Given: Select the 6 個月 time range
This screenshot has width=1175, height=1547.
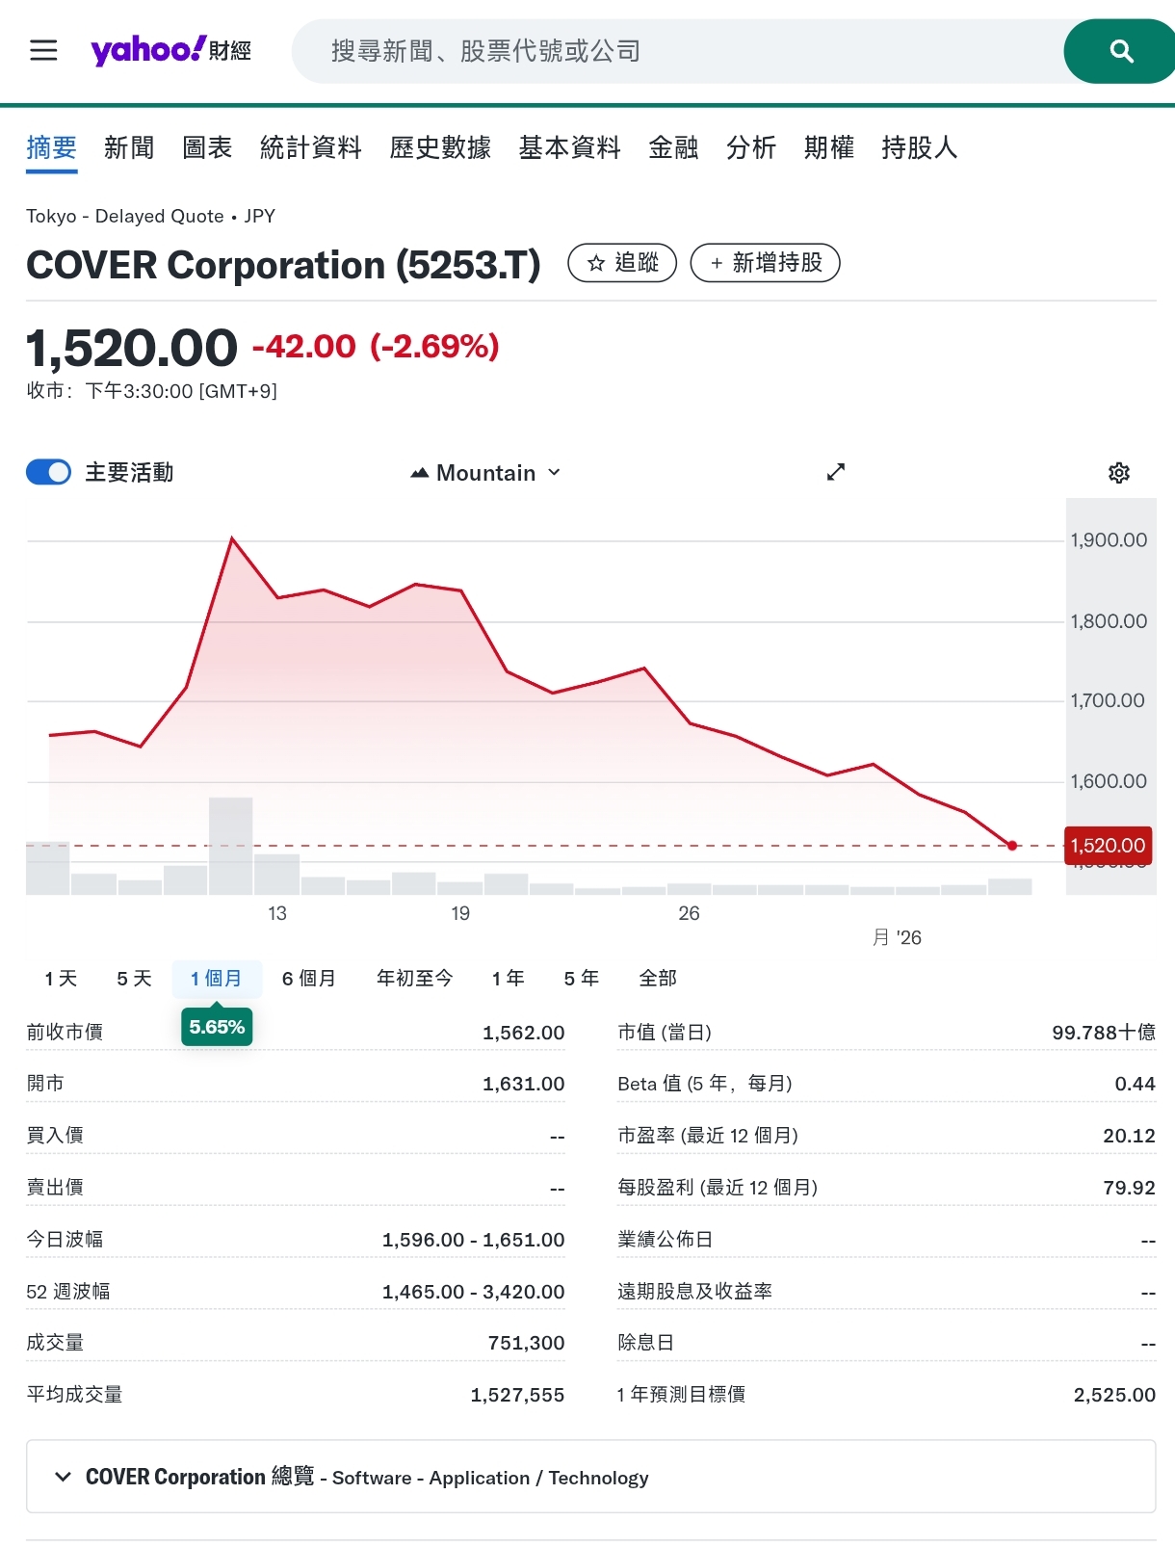Looking at the screenshot, I should tap(308, 979).
